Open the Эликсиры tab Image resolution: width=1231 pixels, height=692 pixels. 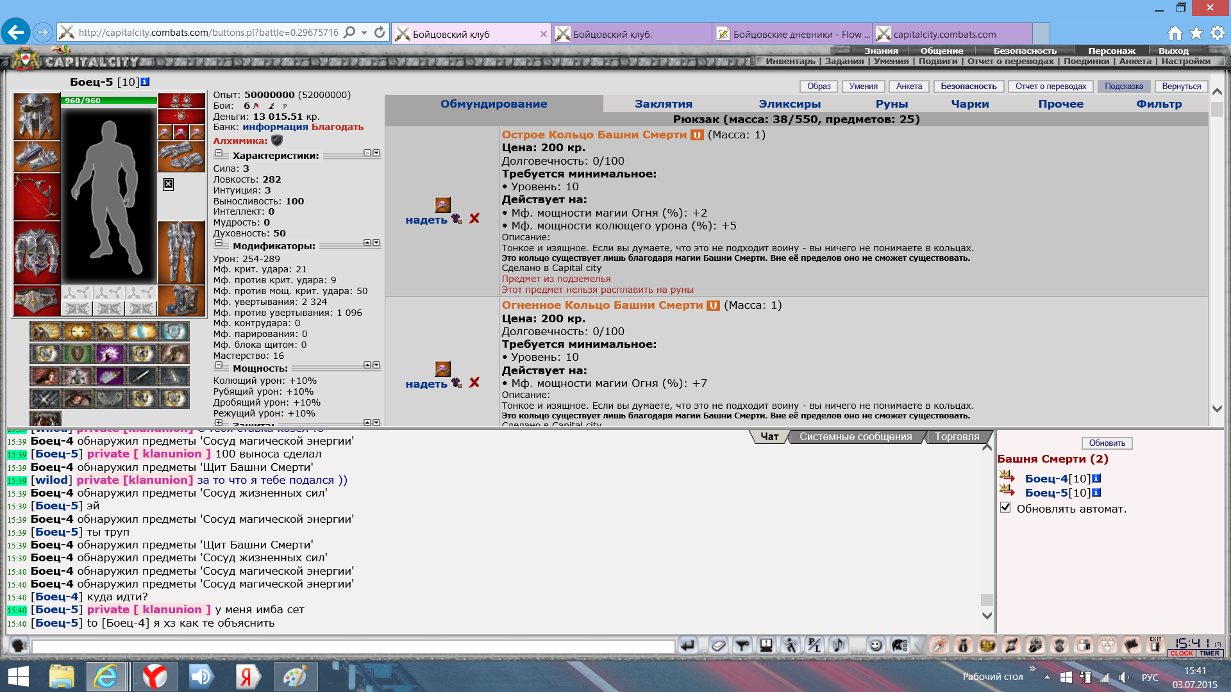click(x=789, y=104)
